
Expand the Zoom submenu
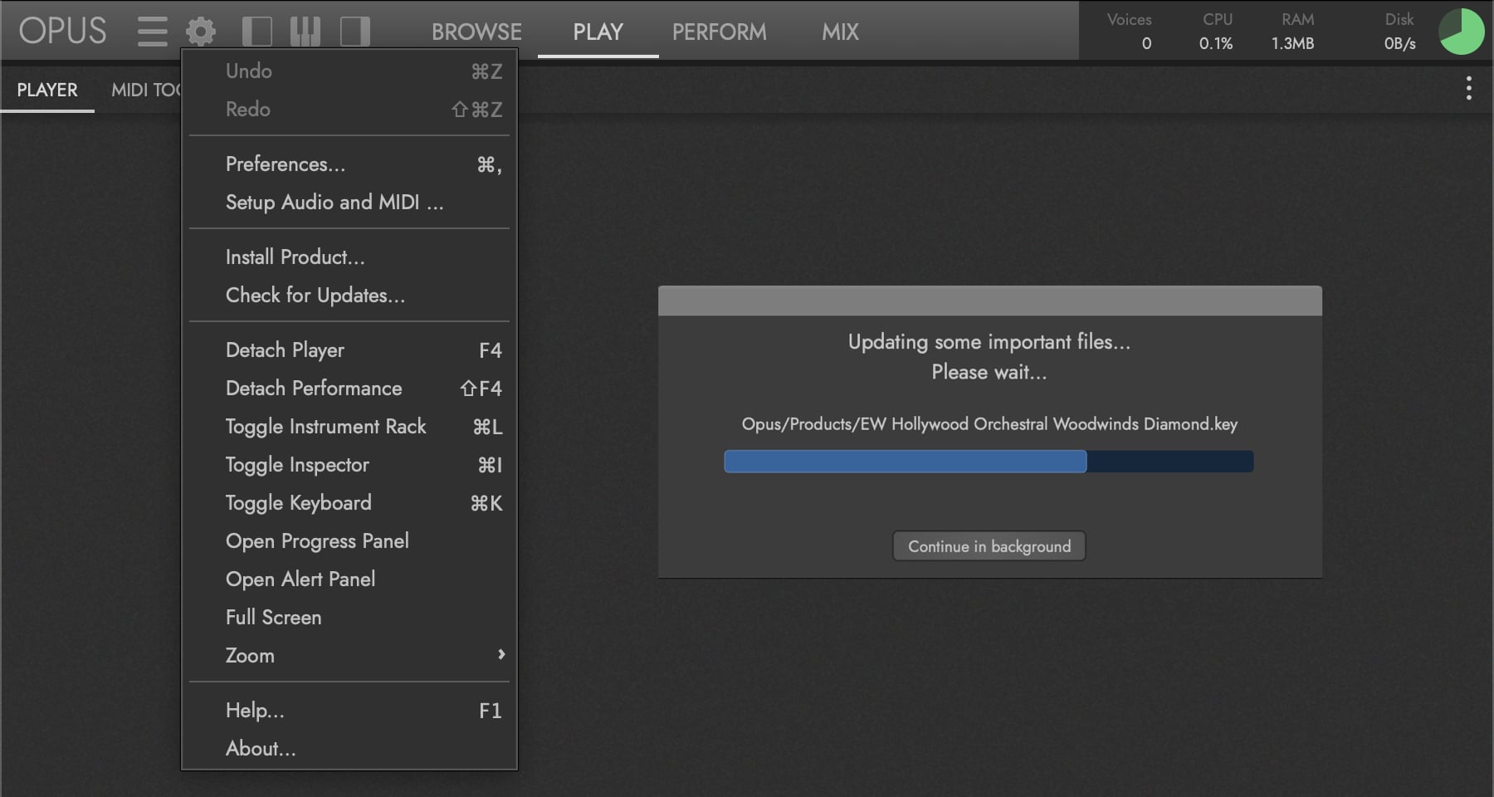(x=349, y=656)
